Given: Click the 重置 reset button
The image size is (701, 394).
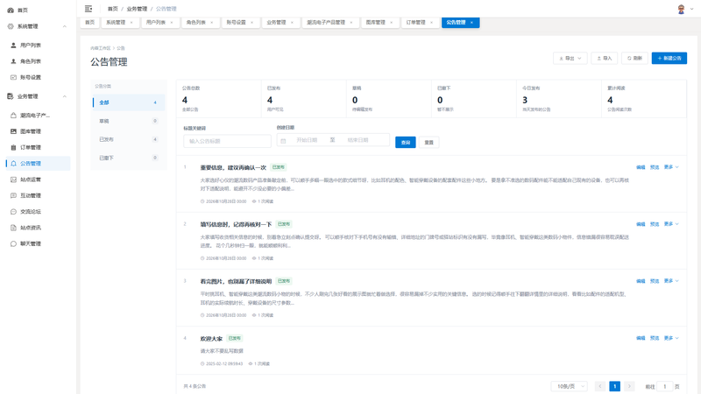Looking at the screenshot, I should tap(428, 143).
